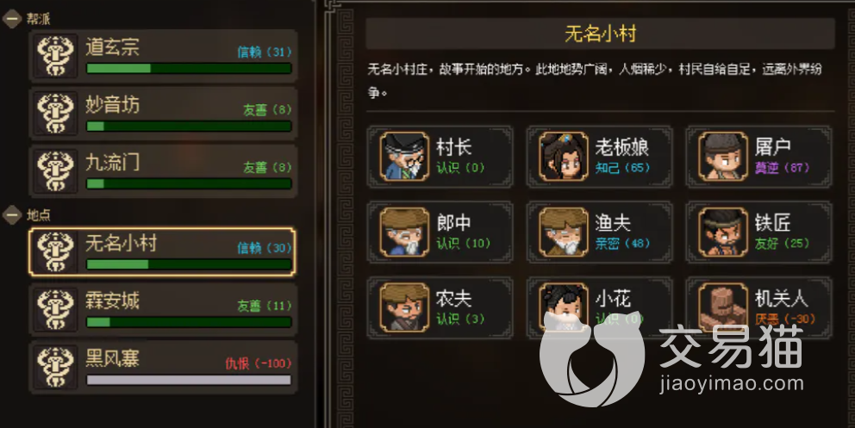Click the 道玄宗 faction emblem icon
Image resolution: width=855 pixels, height=428 pixels.
(55, 56)
